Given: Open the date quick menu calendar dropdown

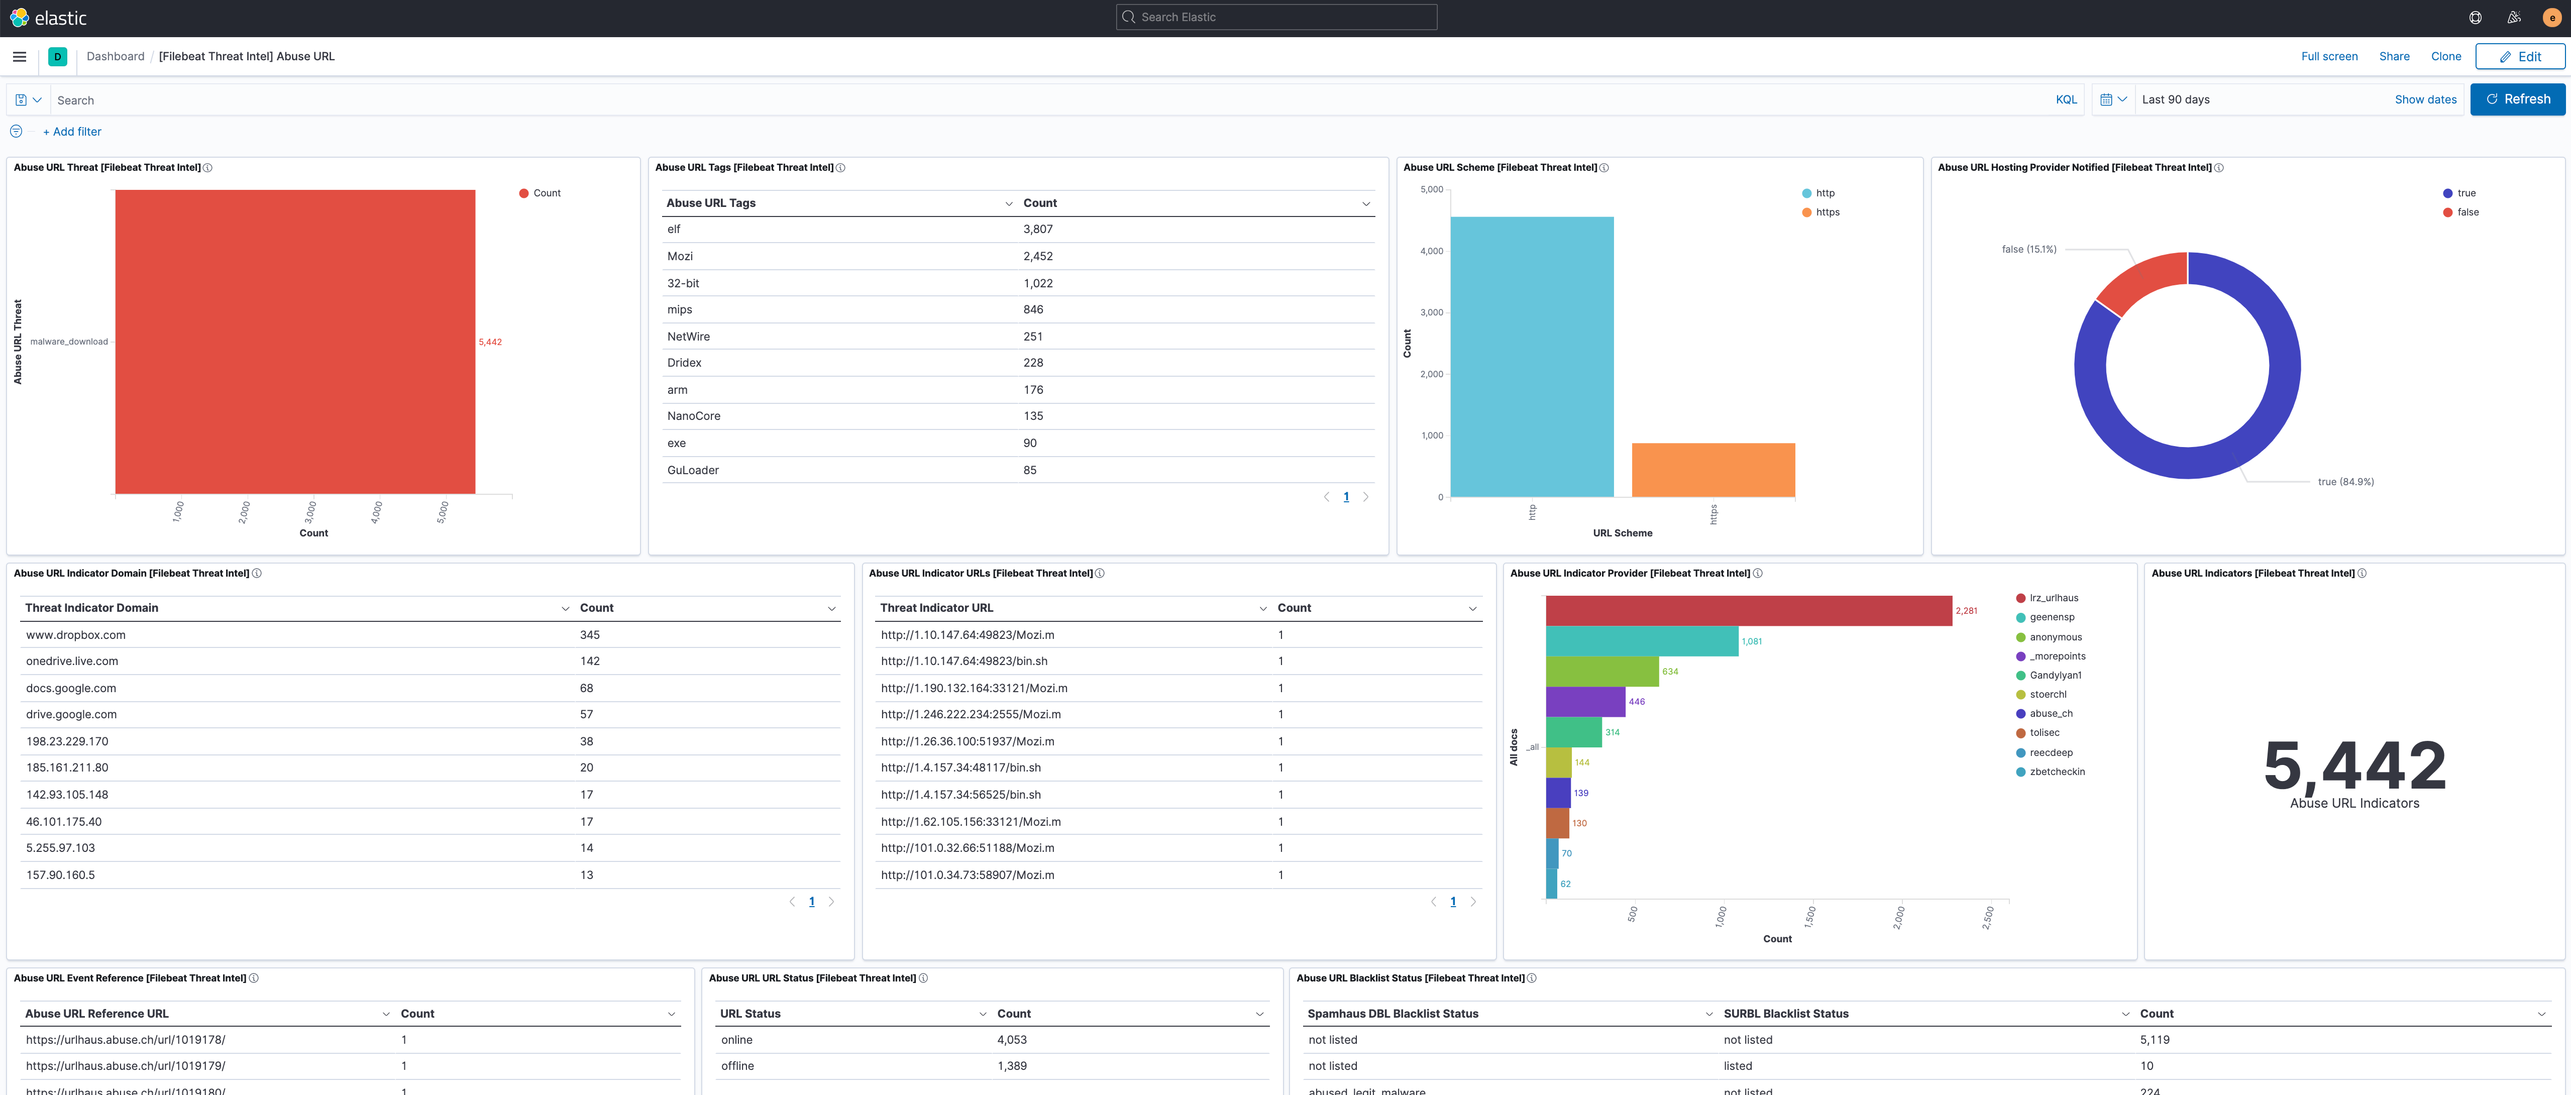Looking at the screenshot, I should pyautogui.click(x=2113, y=100).
